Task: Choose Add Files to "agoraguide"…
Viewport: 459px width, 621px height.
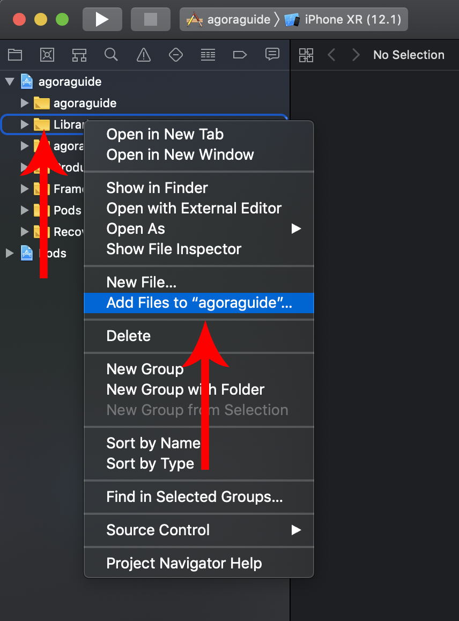Action: [x=199, y=303]
